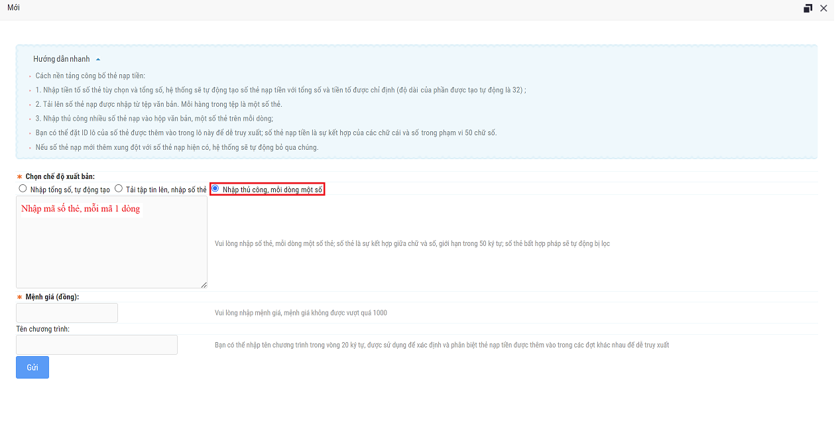Click the Mới window title text
838x427 pixels.
pos(13,8)
